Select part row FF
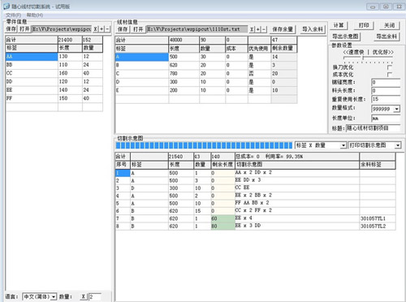 [x=54, y=98]
